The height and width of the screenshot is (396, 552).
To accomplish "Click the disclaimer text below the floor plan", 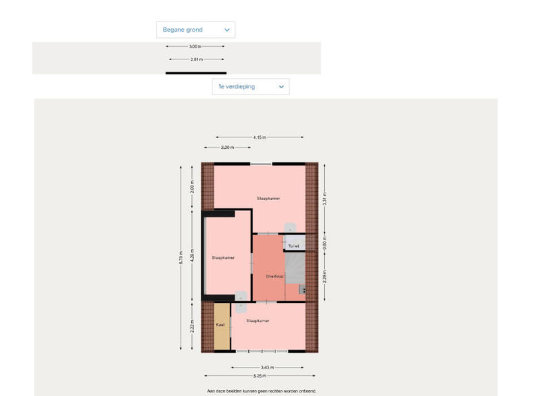I will pyautogui.click(x=262, y=391).
